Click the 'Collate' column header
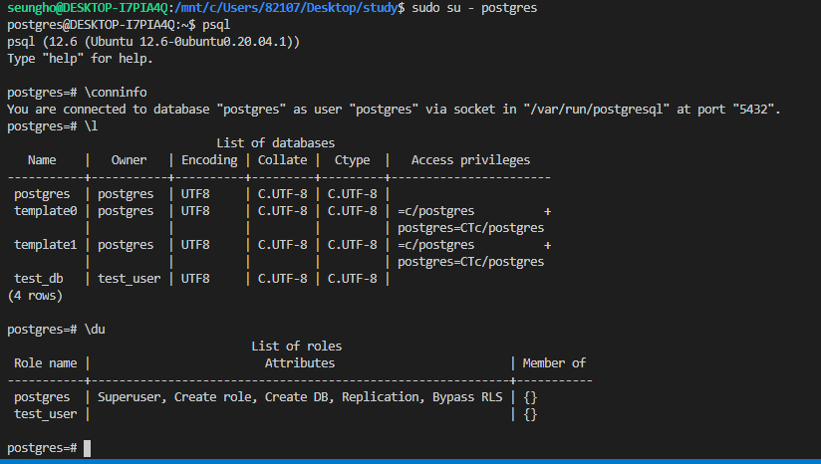 click(282, 160)
